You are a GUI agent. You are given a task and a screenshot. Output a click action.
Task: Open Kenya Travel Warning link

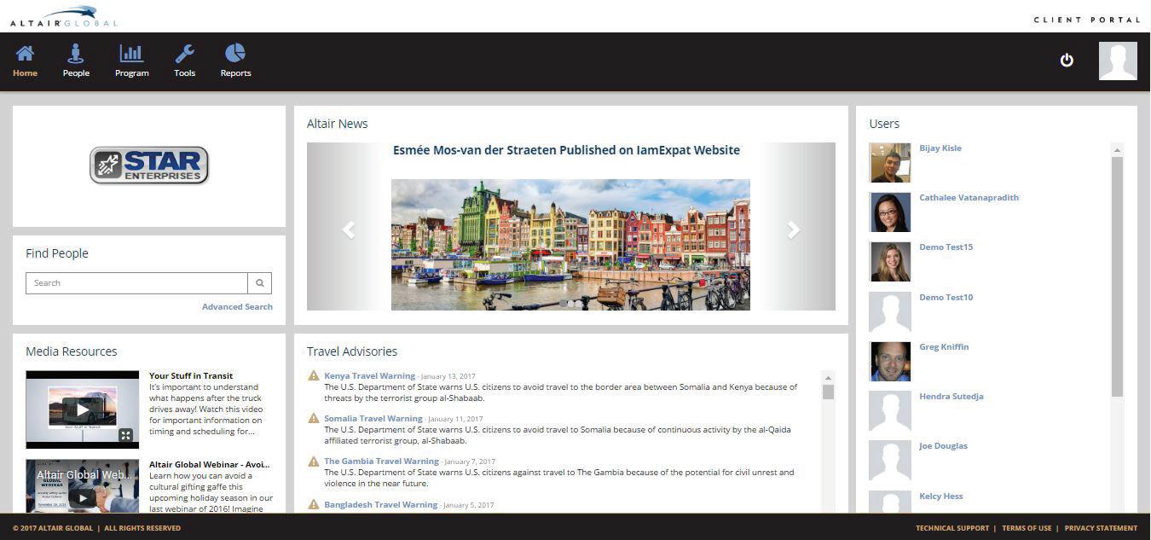[x=370, y=376]
